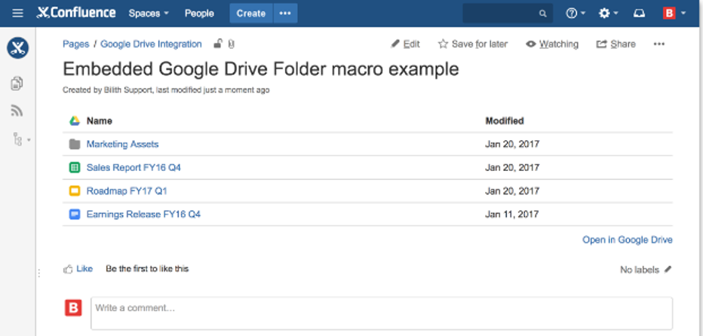
Task: Open the settings gear dropdown
Action: coord(608,13)
